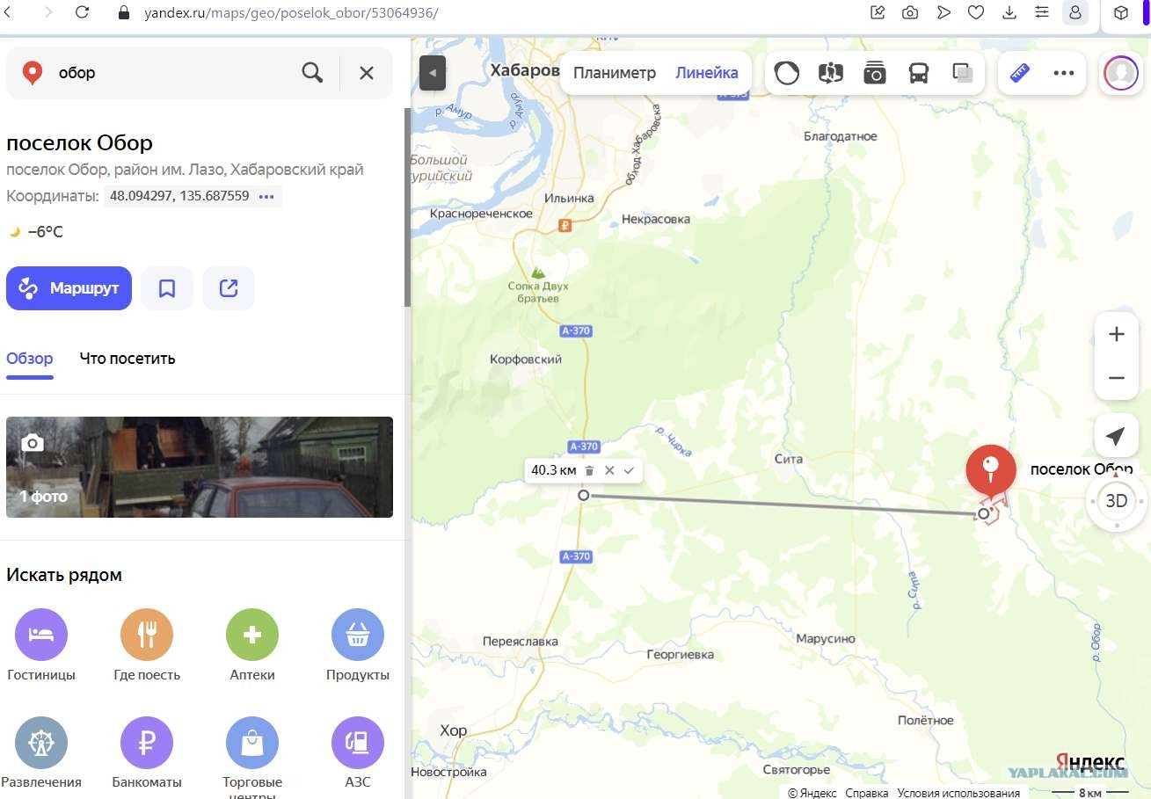
Task: Search nearby Гостиницы
Action: coord(41,647)
